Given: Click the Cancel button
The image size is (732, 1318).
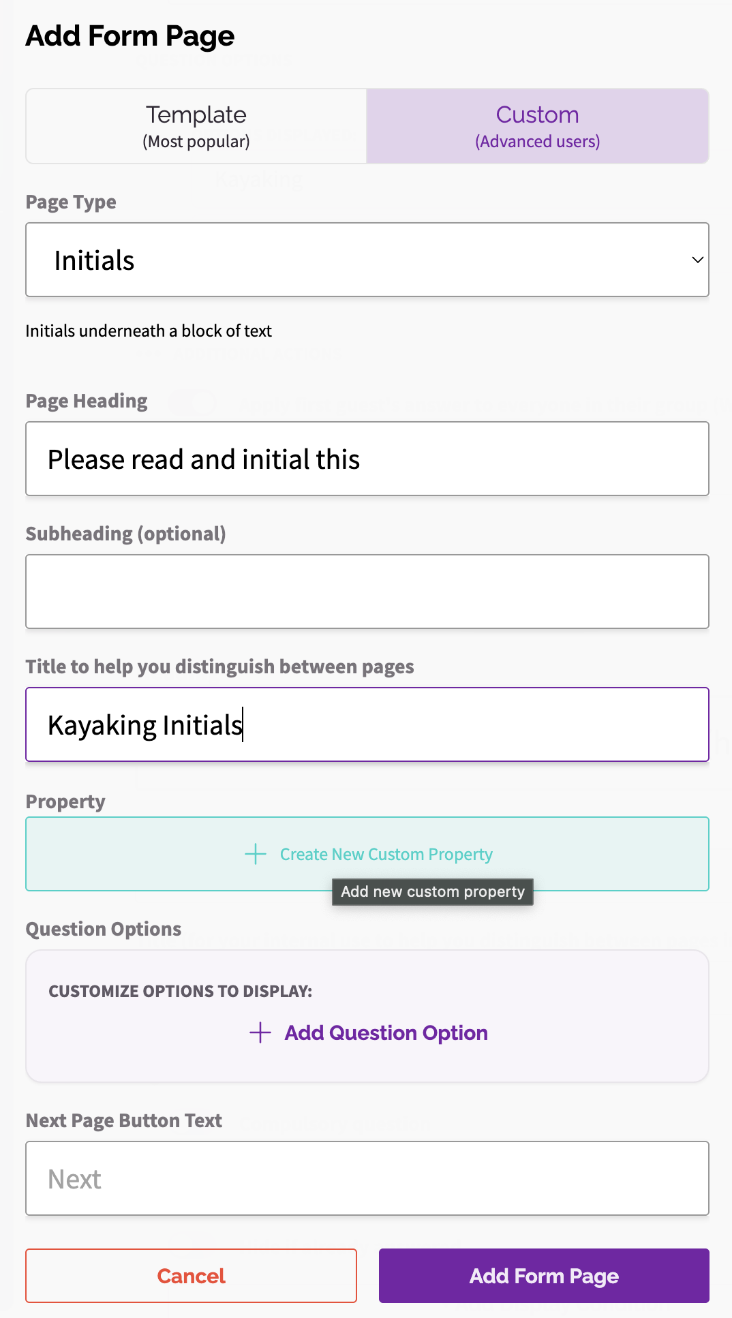Looking at the screenshot, I should [191, 1275].
